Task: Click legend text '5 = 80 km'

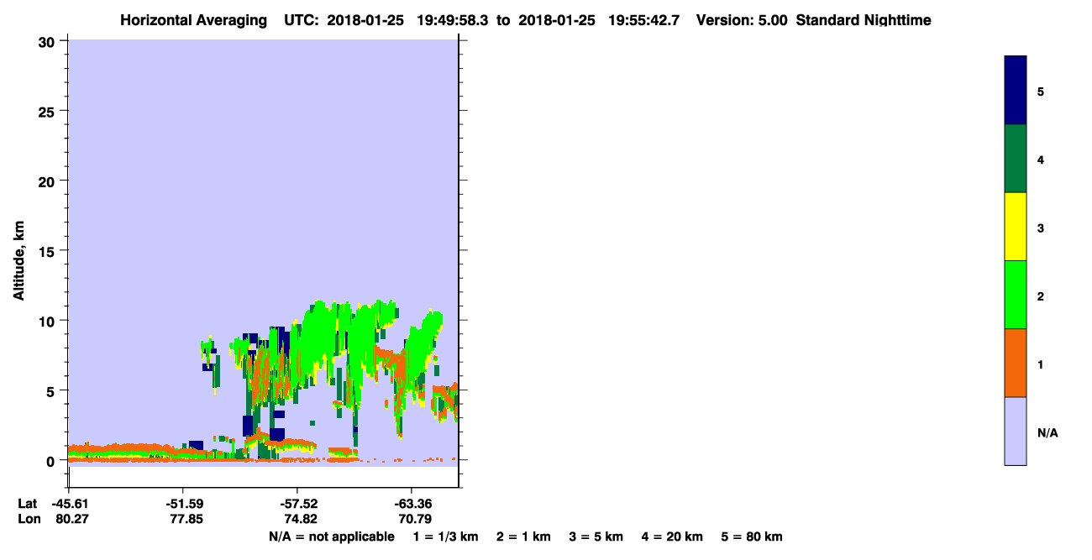Action: pos(752,536)
